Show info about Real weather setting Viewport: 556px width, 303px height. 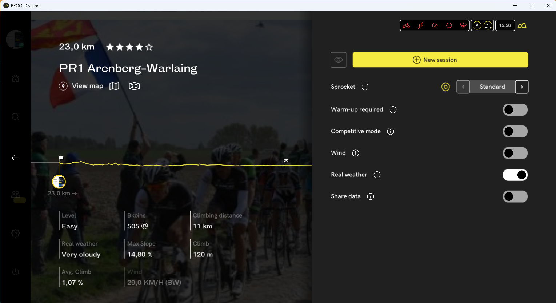(x=377, y=175)
